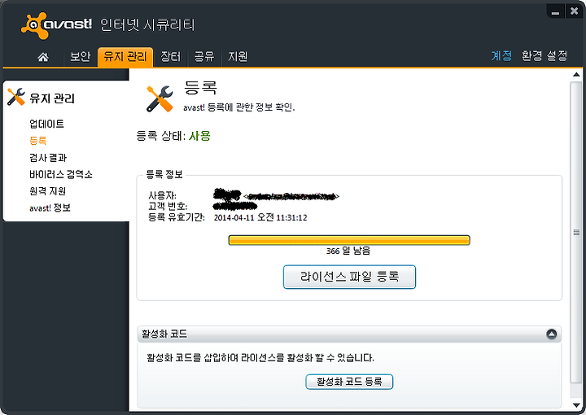Select the 유지 관리 tab
The image size is (586, 415).
click(x=125, y=57)
